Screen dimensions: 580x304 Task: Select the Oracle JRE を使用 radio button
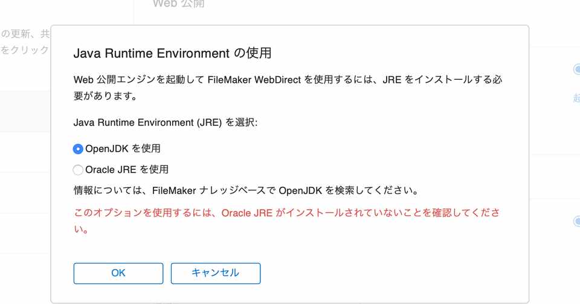point(78,170)
